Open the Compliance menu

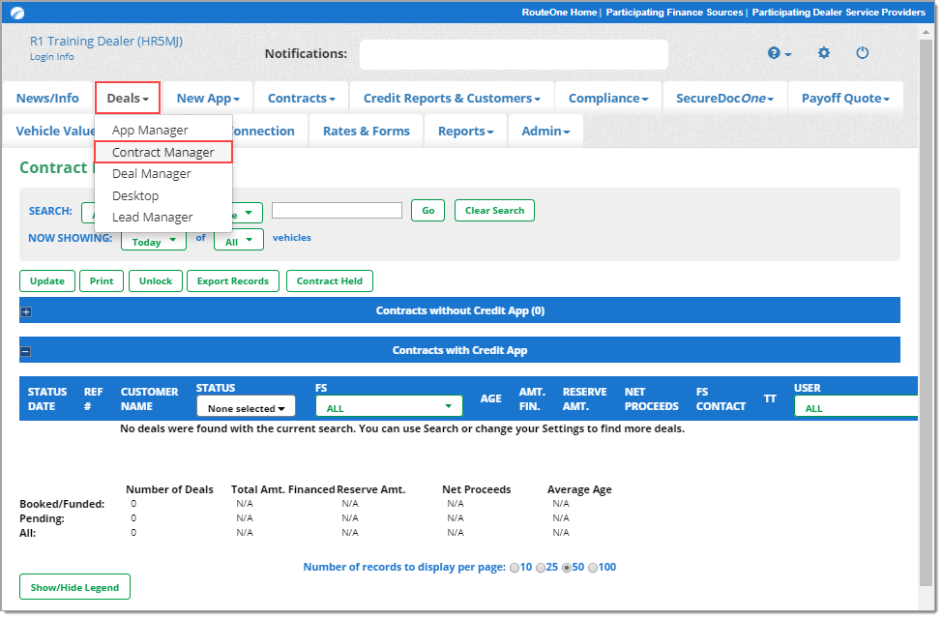608,99
